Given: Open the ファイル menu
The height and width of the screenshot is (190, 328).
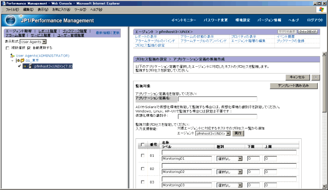Looking at the screenshot, I should click(x=12, y=10).
